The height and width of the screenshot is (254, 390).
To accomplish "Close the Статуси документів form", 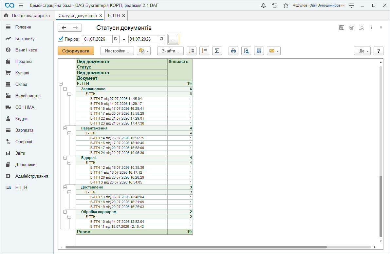I will (x=381, y=28).
